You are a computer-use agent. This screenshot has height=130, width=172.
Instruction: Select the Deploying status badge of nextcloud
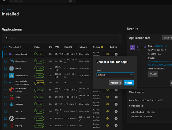point(40,83)
